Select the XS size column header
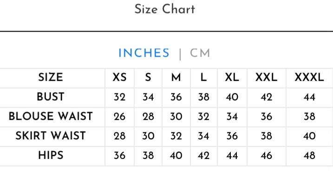333x191 pixels. tap(119, 77)
